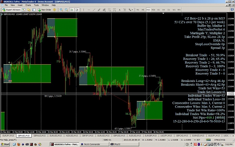Screen dimensions: 235x147
Task: Open the View menu
Action: pyautogui.click(x=12, y=5)
